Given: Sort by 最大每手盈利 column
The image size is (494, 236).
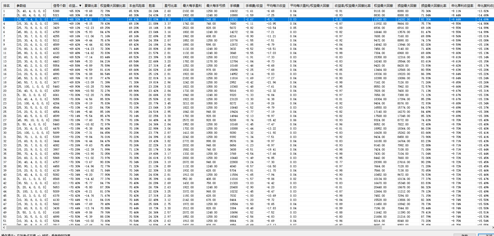Looking at the screenshot, I should tap(192, 6).
